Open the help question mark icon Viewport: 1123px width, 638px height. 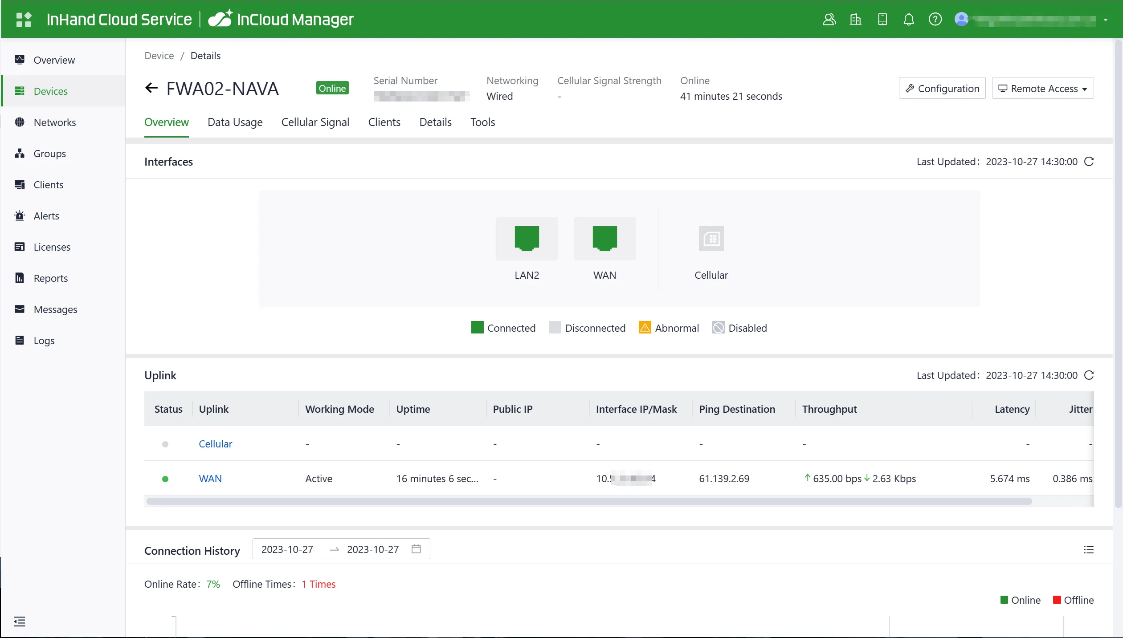click(x=935, y=20)
